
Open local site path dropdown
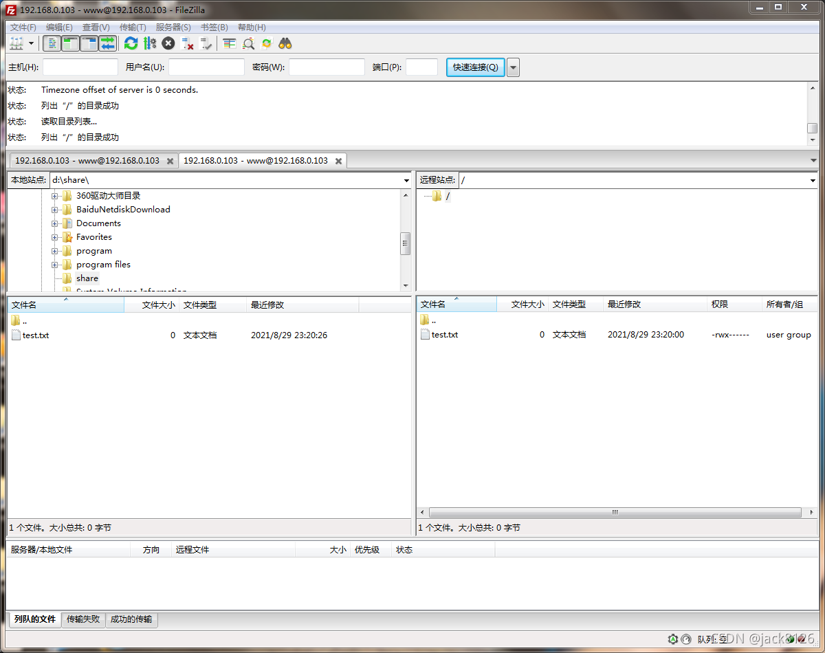tap(406, 180)
